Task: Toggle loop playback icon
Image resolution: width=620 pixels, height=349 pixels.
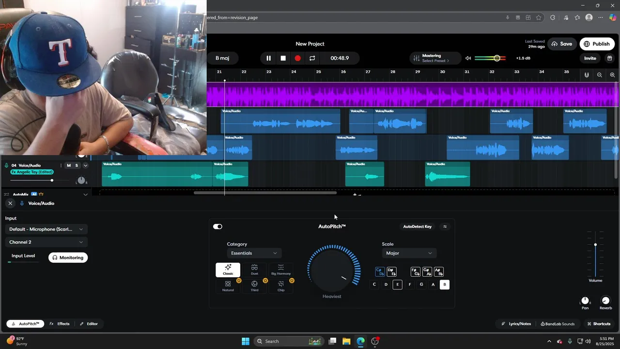Action: pos(312,58)
